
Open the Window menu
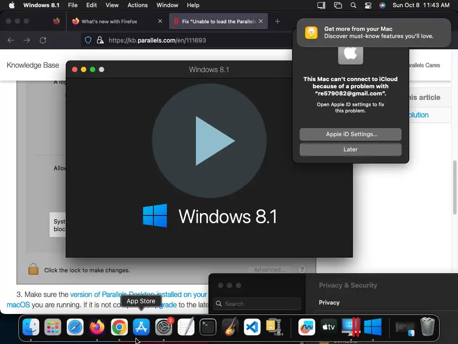167,5
